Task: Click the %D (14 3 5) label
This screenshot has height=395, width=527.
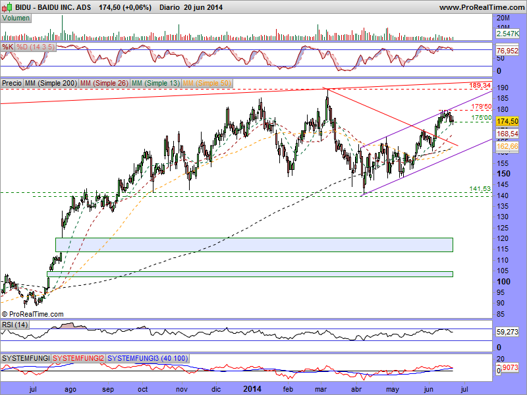Action: pos(36,47)
